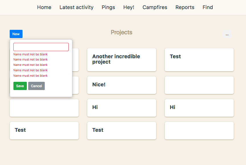Open Test card beside Another incredible project
The width and height of the screenshot is (246, 165).
coord(199,60)
